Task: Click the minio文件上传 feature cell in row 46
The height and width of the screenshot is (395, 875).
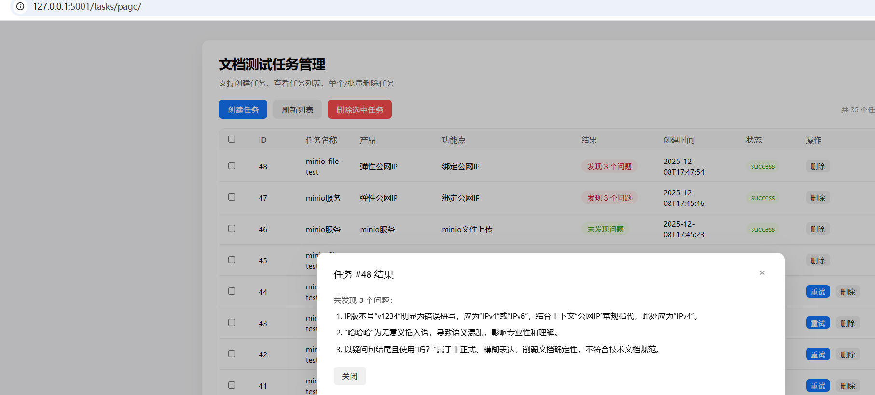Action: click(x=467, y=229)
